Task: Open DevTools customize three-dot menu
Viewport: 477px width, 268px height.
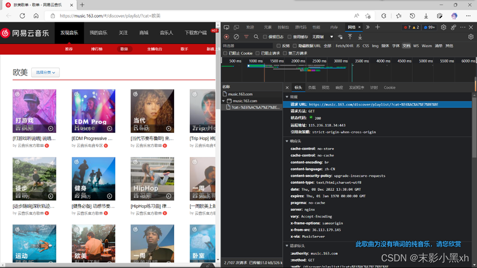Action: pos(463,27)
